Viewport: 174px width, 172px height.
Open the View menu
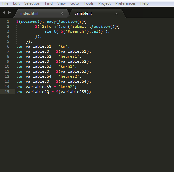(x=61, y=3)
